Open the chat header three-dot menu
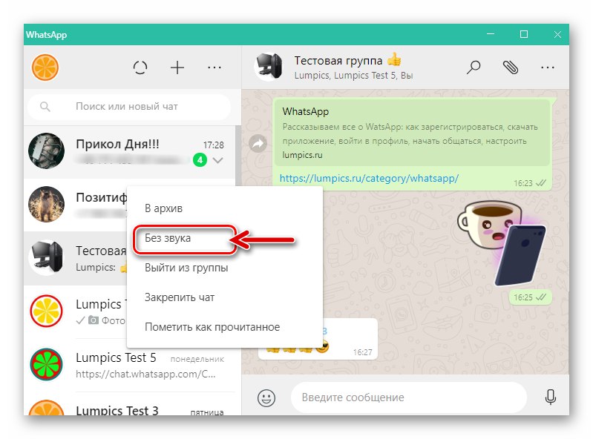Screen dimensions: 593x439 [x=547, y=67]
